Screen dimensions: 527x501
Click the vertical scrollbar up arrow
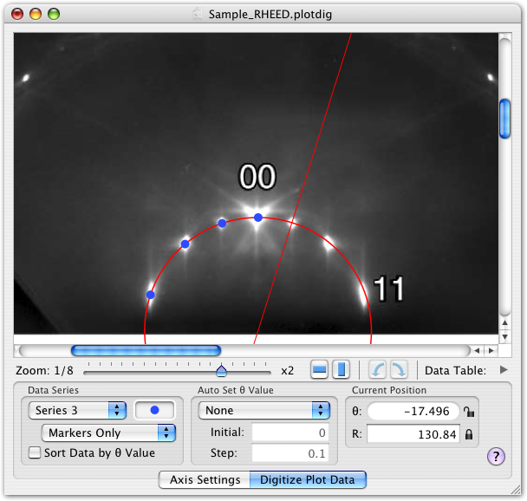click(x=504, y=322)
